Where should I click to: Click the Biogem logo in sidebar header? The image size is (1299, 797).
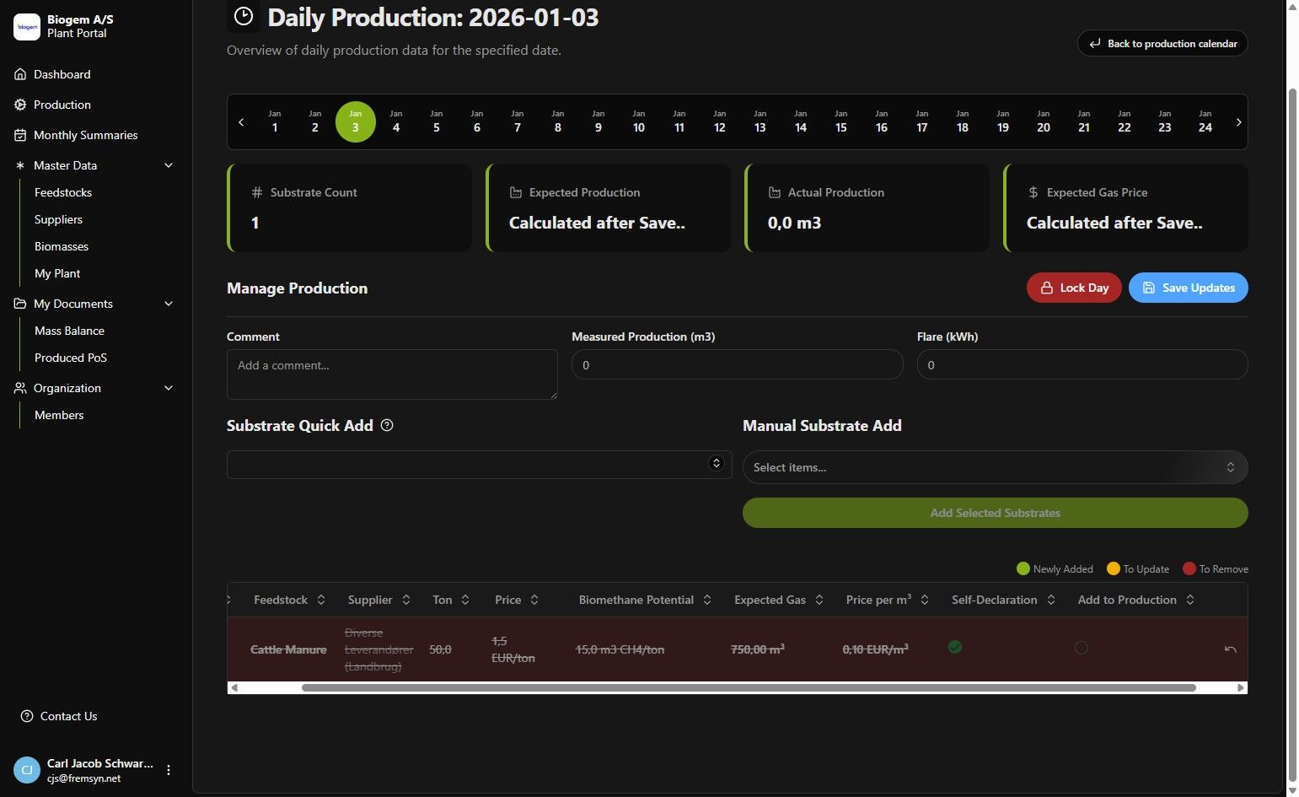point(27,27)
